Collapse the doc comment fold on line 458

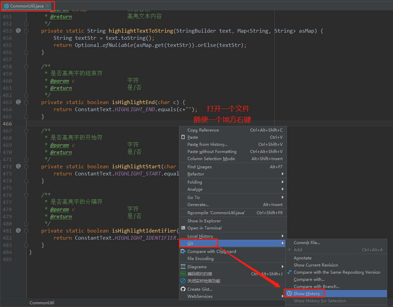pos(26,67)
